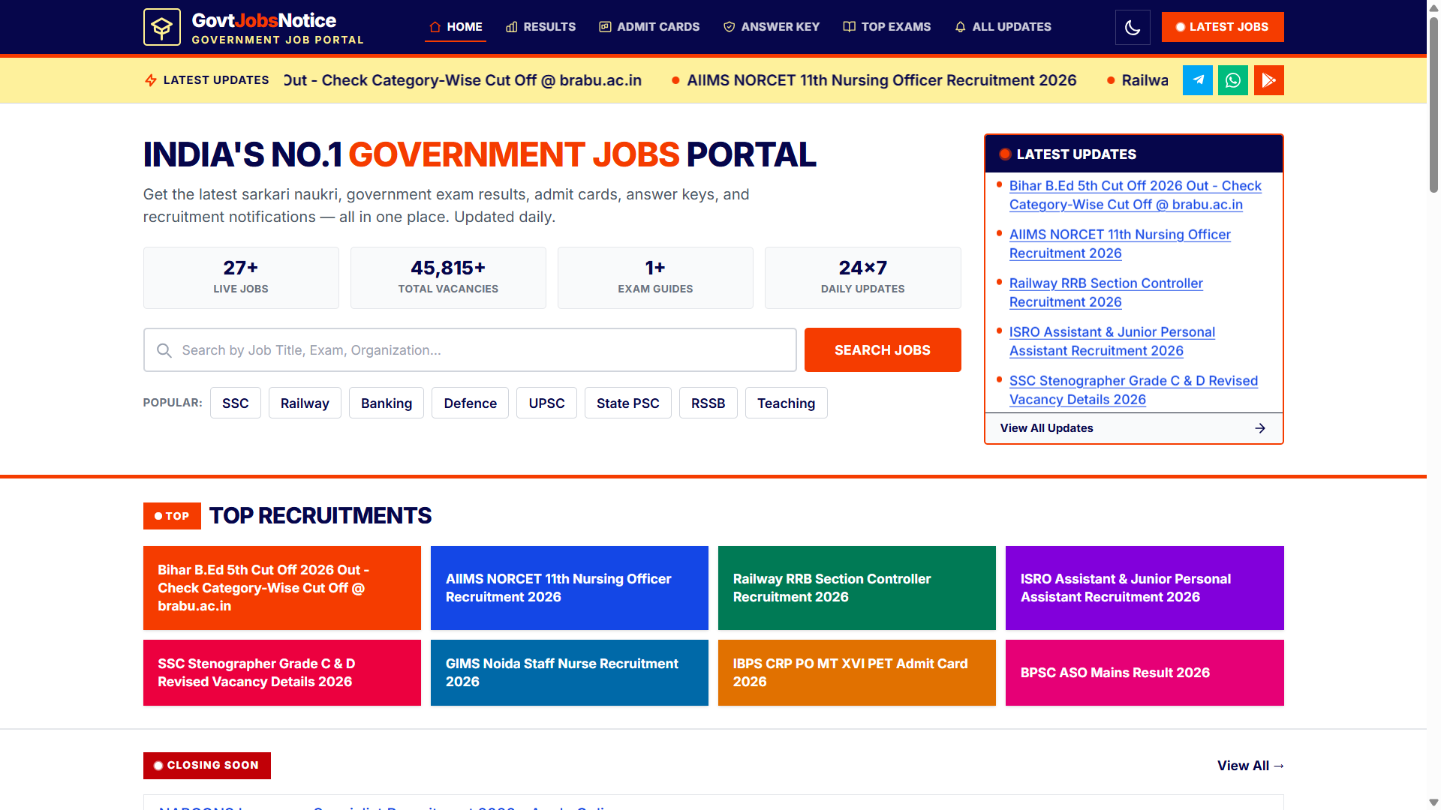
Task: Click the book icon beside TOP EXAMS
Action: pyautogui.click(x=849, y=27)
